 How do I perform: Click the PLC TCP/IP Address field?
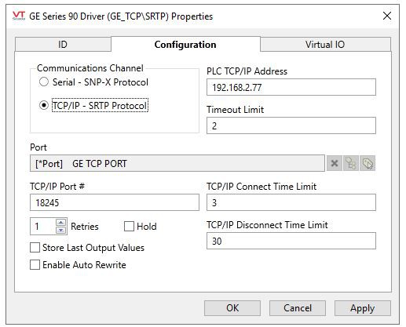coord(291,87)
